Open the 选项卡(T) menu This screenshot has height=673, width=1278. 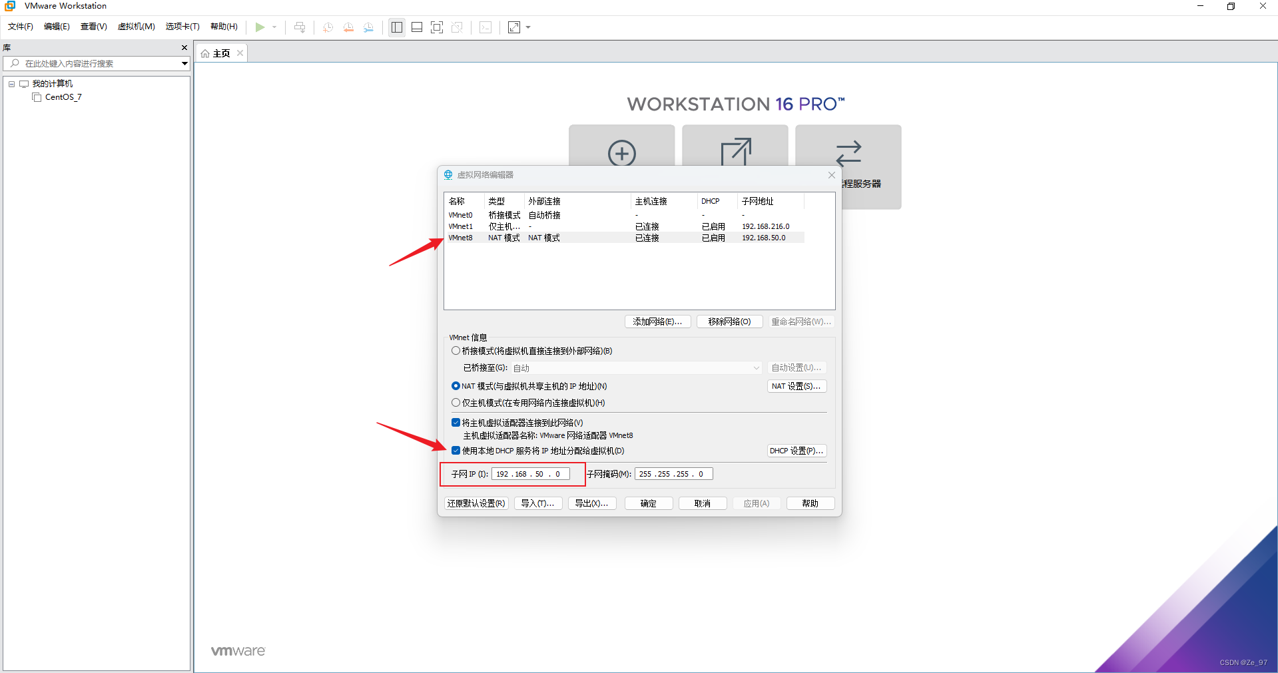pyautogui.click(x=182, y=27)
